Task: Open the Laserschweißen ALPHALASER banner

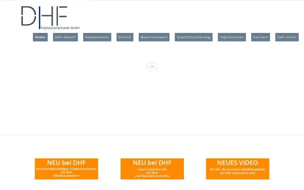Action: [152, 169]
